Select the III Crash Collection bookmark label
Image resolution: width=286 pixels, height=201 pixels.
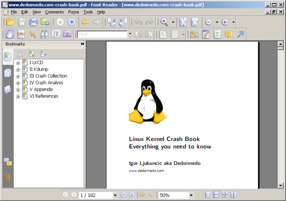(x=48, y=76)
